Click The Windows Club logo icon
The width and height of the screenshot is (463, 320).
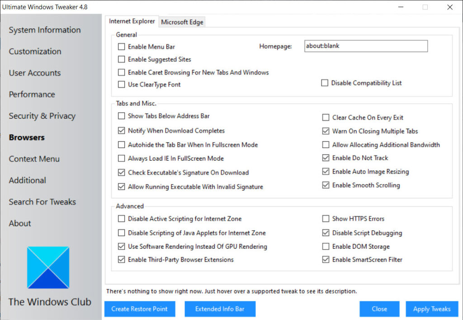point(48,267)
